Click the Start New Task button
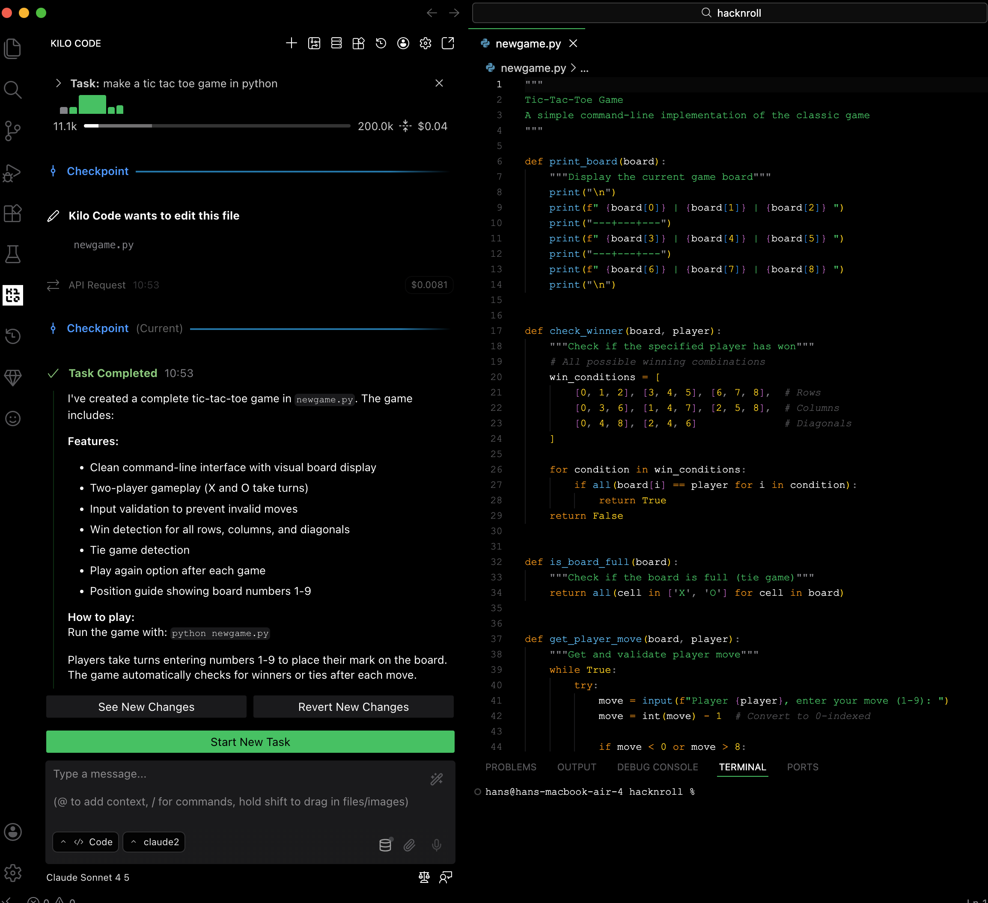 click(250, 742)
